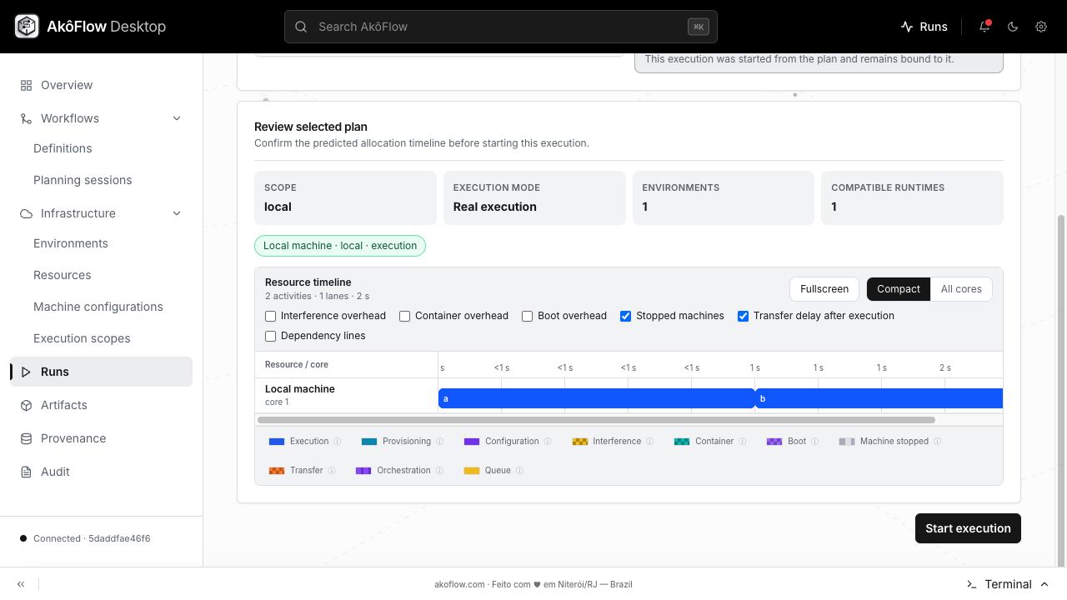Click the Machine stopped legend info icon
This screenshot has height=600, width=1067.
click(938, 442)
